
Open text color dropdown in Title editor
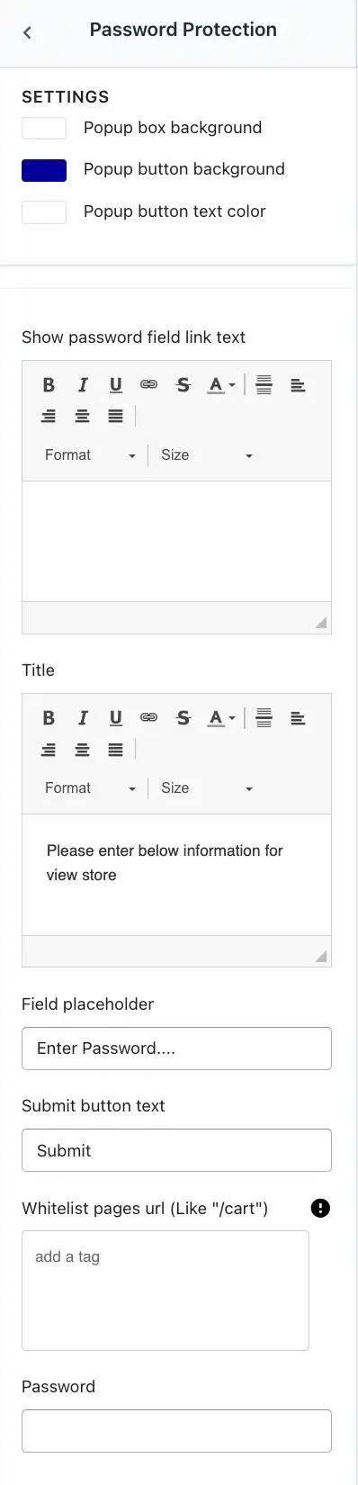coord(221,717)
